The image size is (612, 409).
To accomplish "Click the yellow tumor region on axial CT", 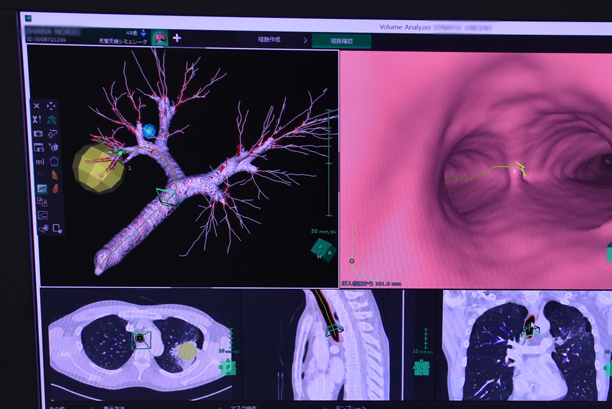I will pos(187,350).
